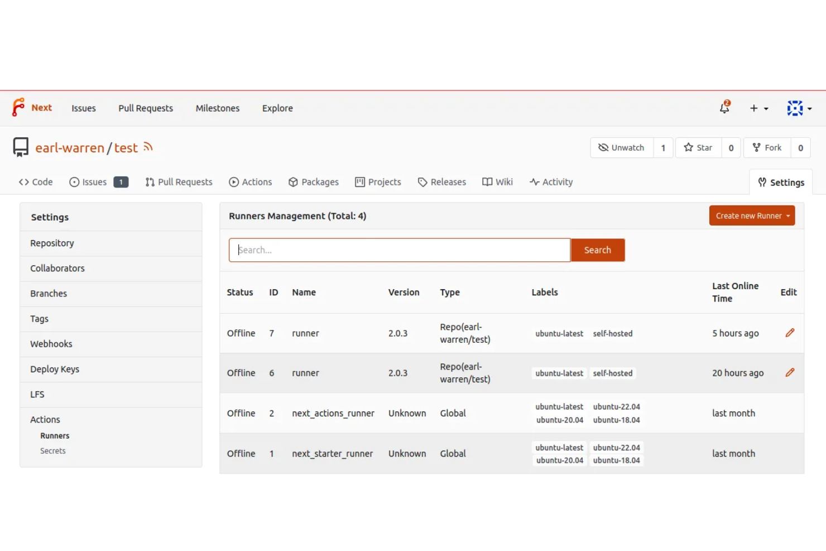This screenshot has height=551, width=826.
Task: Open the Projects tab via its board icon
Action: coord(359,182)
